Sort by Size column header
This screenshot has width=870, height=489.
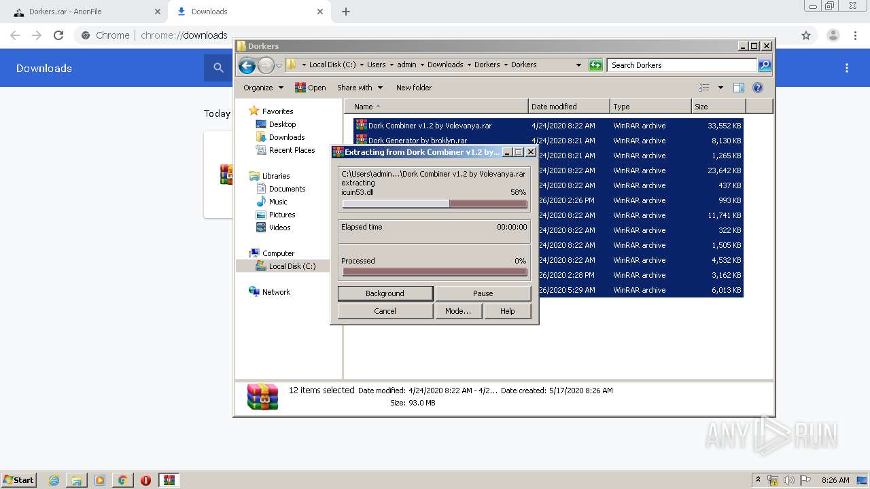click(x=718, y=107)
